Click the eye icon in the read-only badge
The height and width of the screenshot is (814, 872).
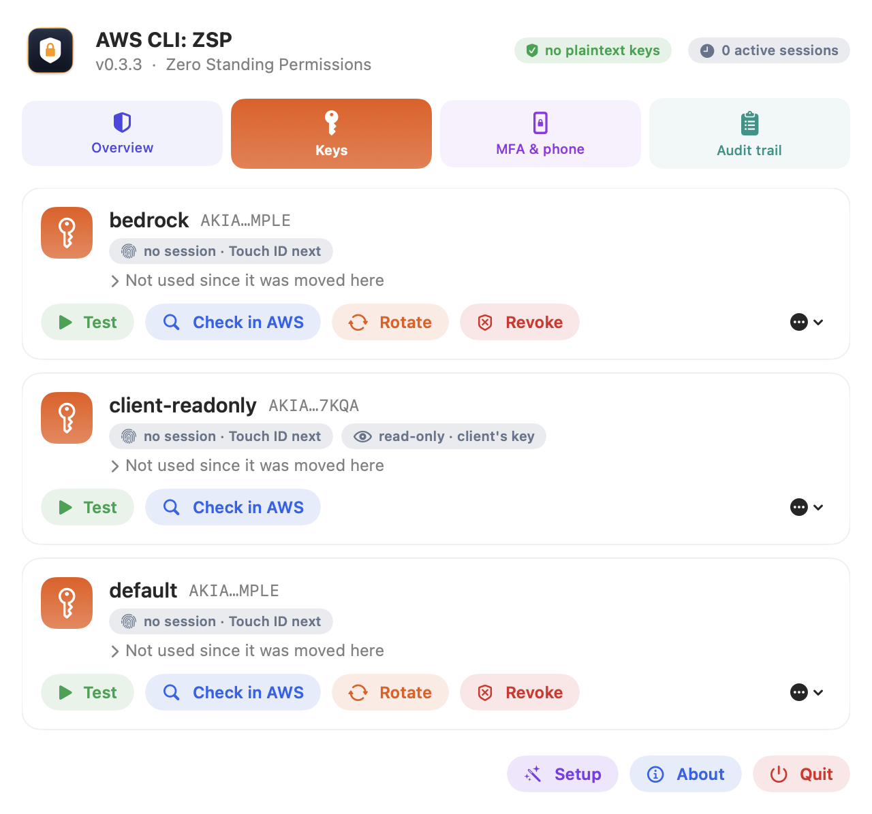362,436
